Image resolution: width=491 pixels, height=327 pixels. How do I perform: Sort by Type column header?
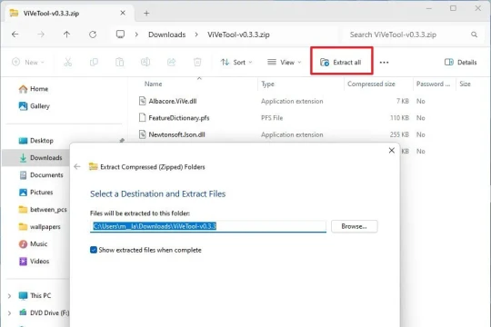pyautogui.click(x=267, y=84)
